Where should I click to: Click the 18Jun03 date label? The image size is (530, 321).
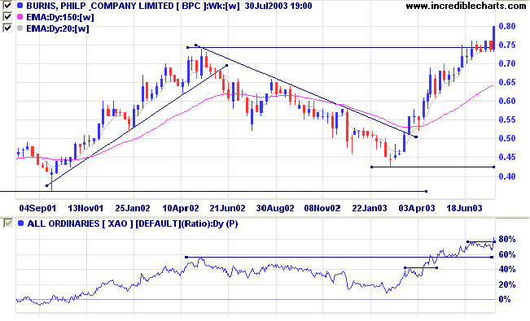point(464,208)
